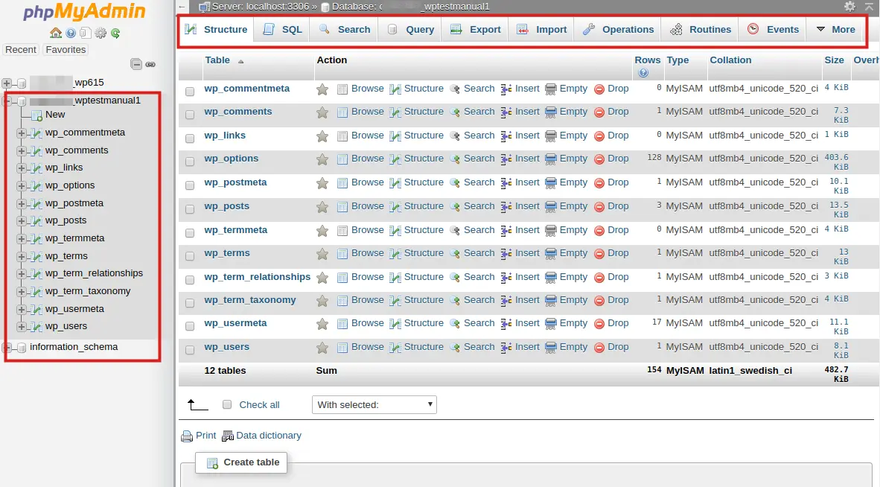Expand the information_schema tree node
The width and height of the screenshot is (880, 487).
point(6,347)
